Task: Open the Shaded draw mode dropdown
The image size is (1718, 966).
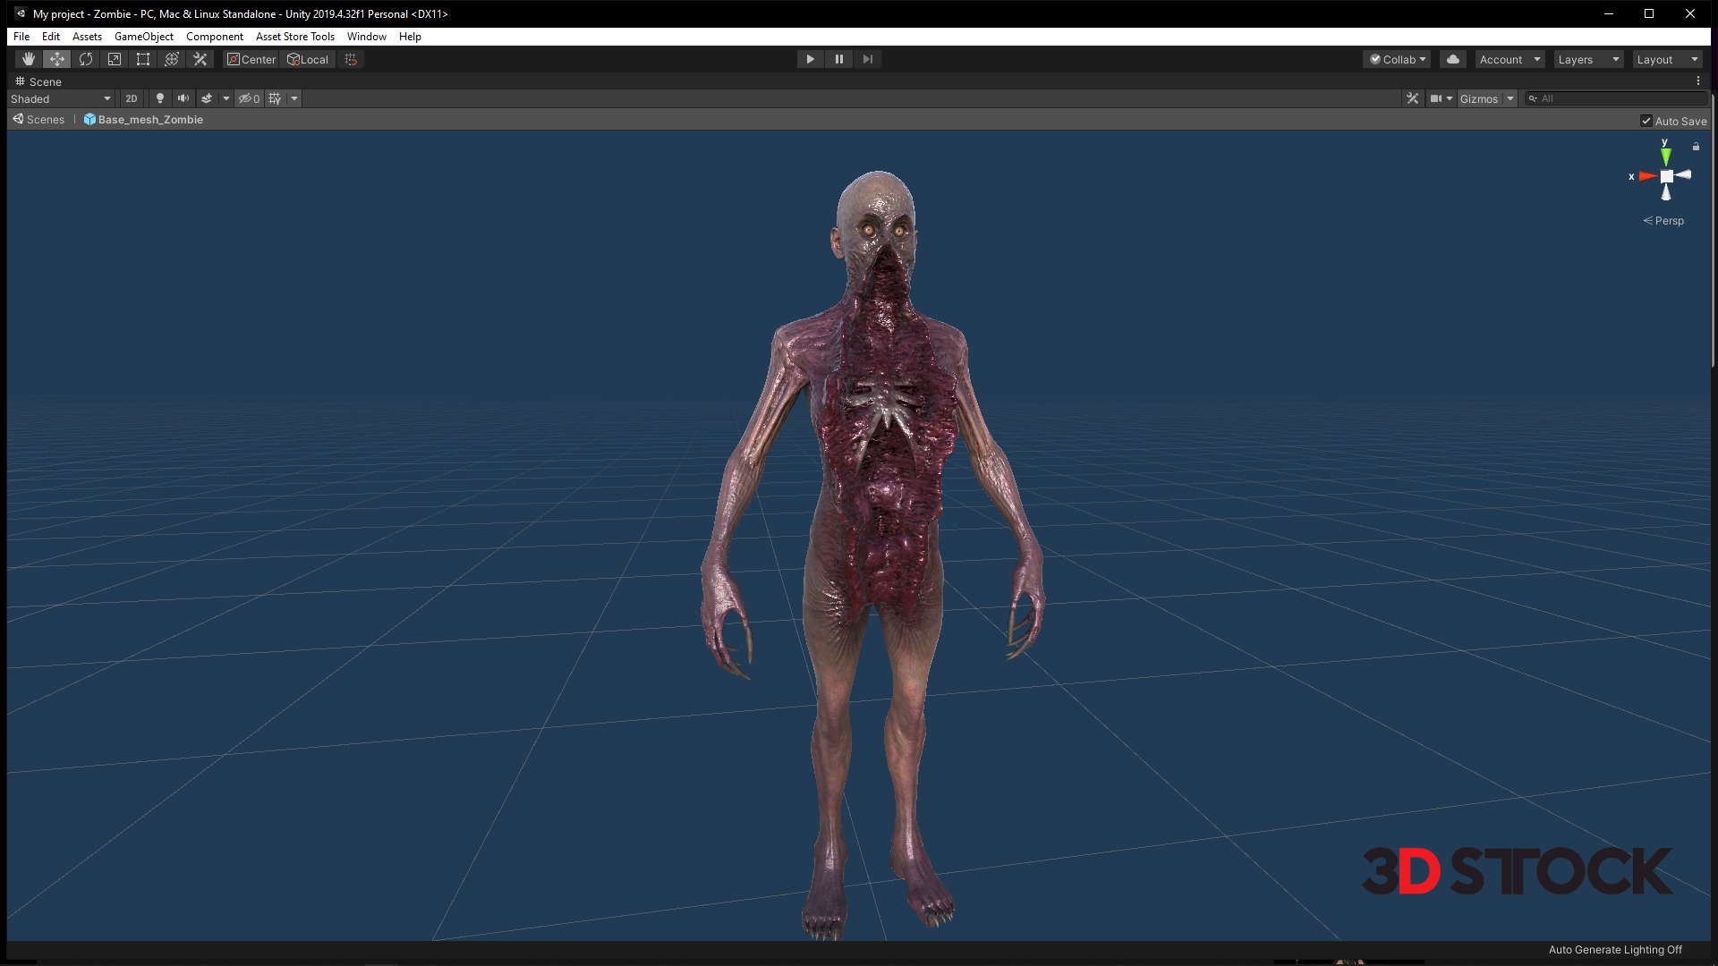Action: click(x=61, y=98)
